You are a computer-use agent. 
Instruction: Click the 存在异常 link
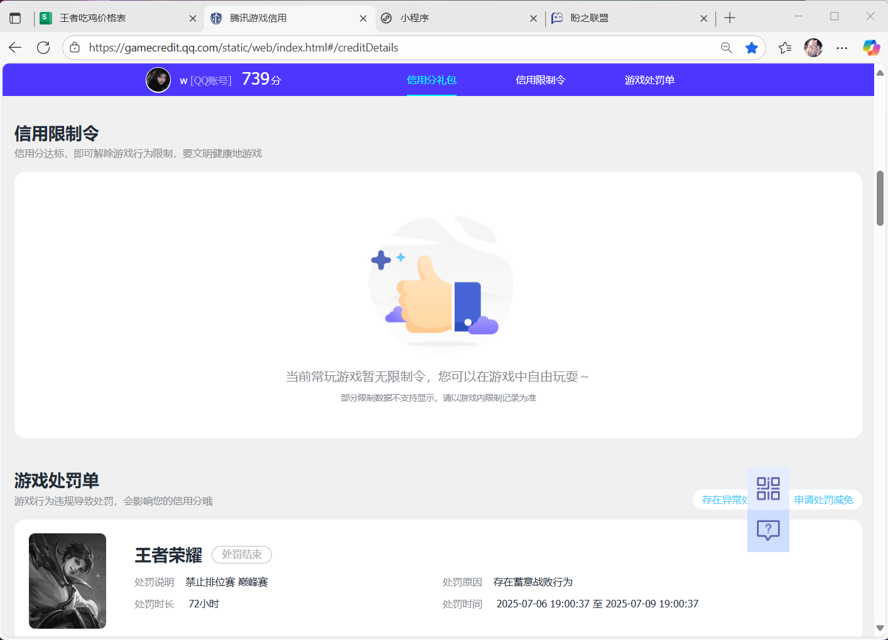[724, 499]
